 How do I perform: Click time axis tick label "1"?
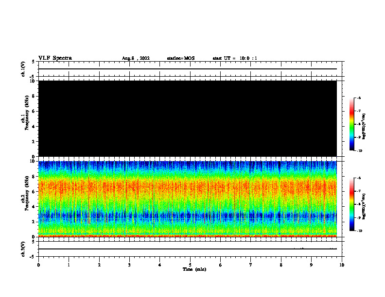click(69, 265)
